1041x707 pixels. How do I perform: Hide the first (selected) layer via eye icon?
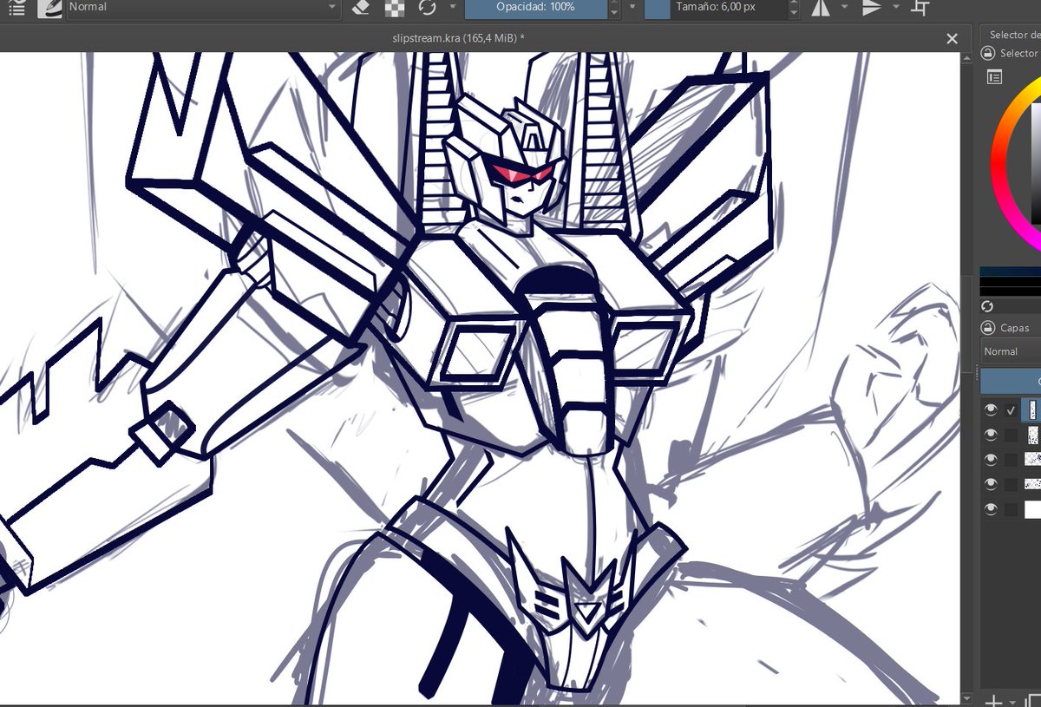tap(991, 409)
